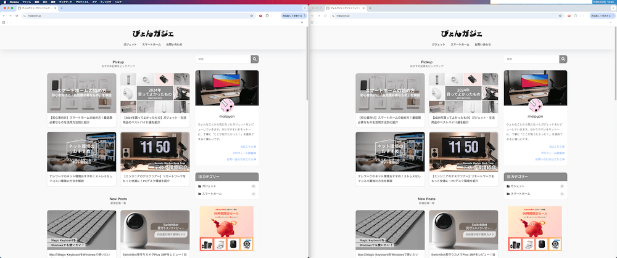The image size is (617, 258).
Task: Click the back arrow in the right Chrome window
Action: click(312, 15)
